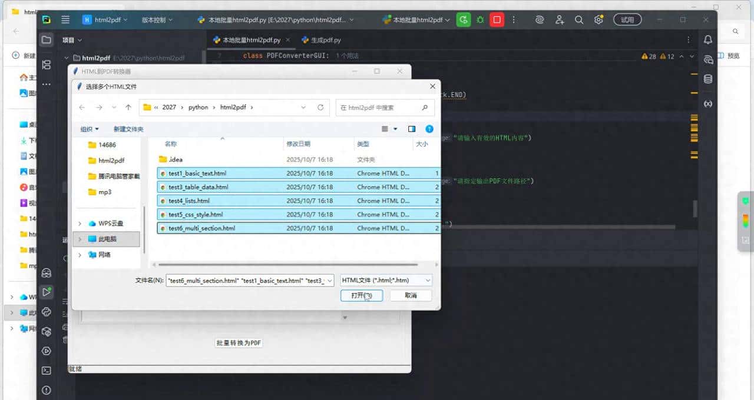
Task: Toggle the preview pane in file dialog
Action: point(412,129)
